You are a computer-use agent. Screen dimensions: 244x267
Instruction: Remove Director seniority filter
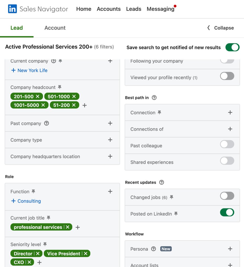(x=38, y=253)
